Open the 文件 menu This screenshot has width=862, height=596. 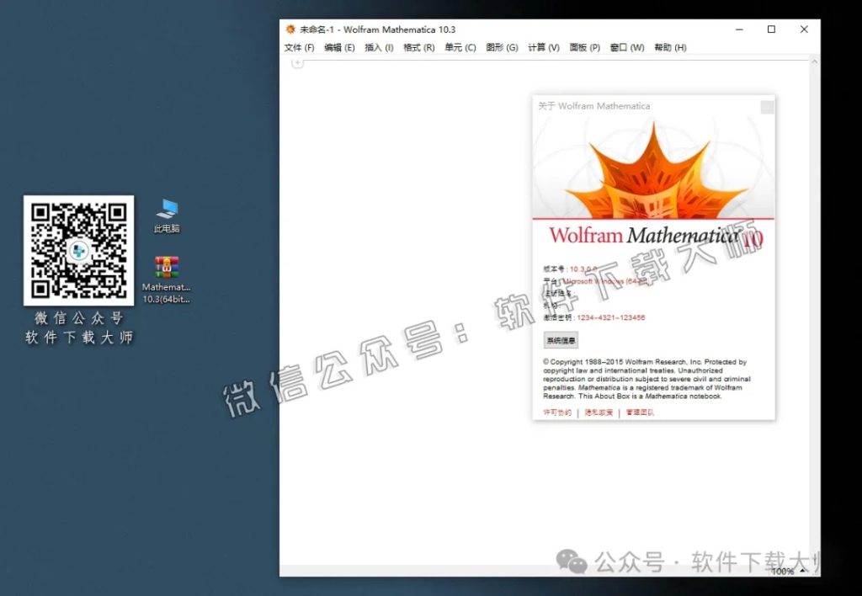click(298, 47)
